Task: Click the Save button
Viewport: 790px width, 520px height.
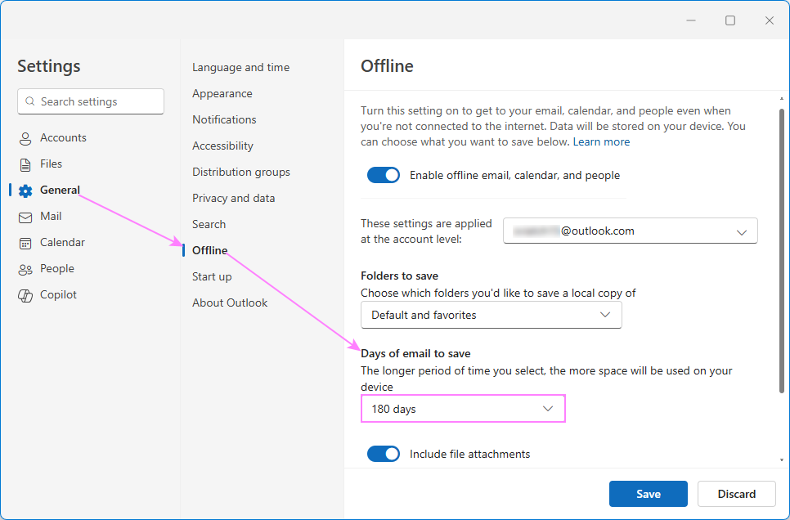Action: [648, 494]
